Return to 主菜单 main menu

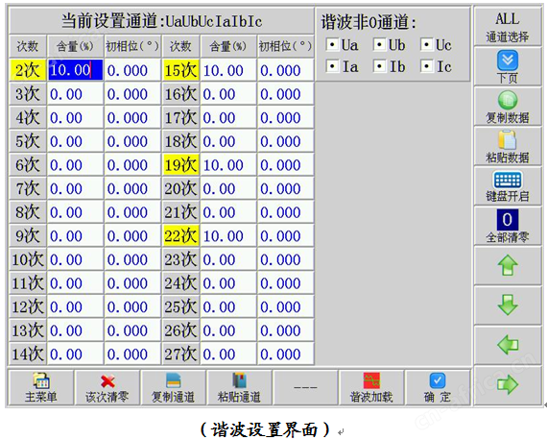click(x=41, y=387)
